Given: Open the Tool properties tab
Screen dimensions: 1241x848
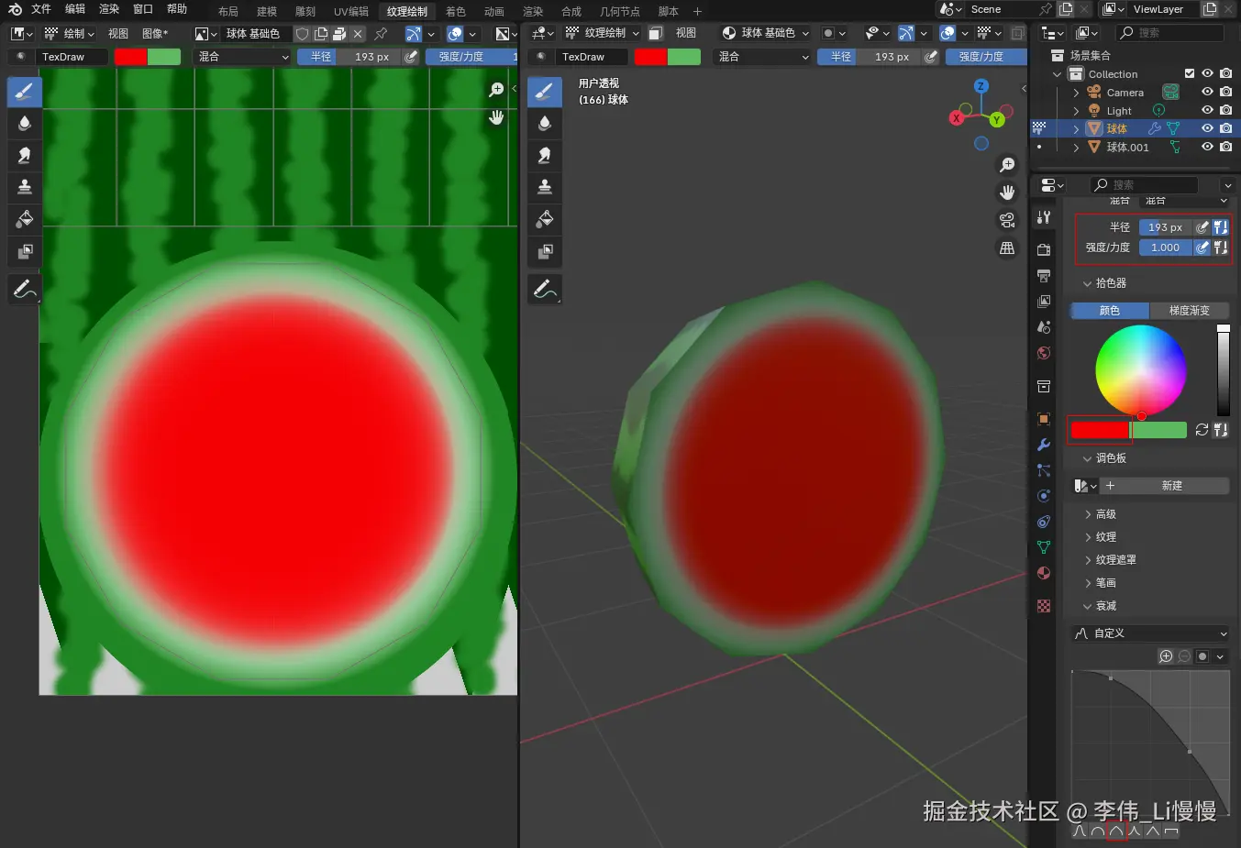Looking at the screenshot, I should tap(1044, 217).
